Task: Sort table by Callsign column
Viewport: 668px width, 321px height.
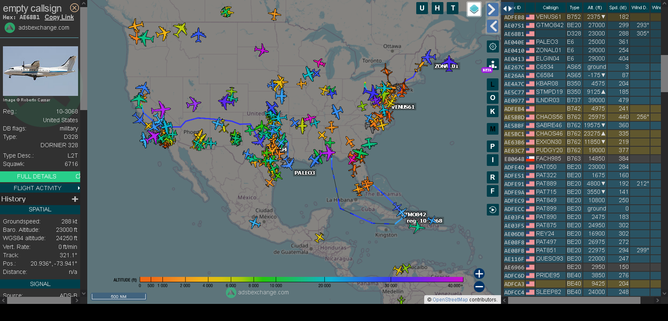Action: (550, 8)
